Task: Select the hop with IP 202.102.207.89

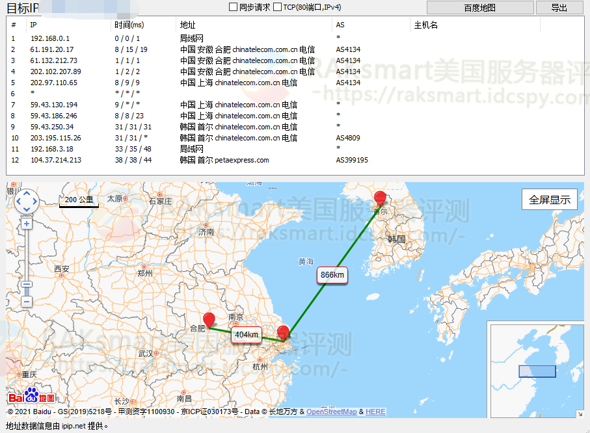Action: [x=295, y=72]
